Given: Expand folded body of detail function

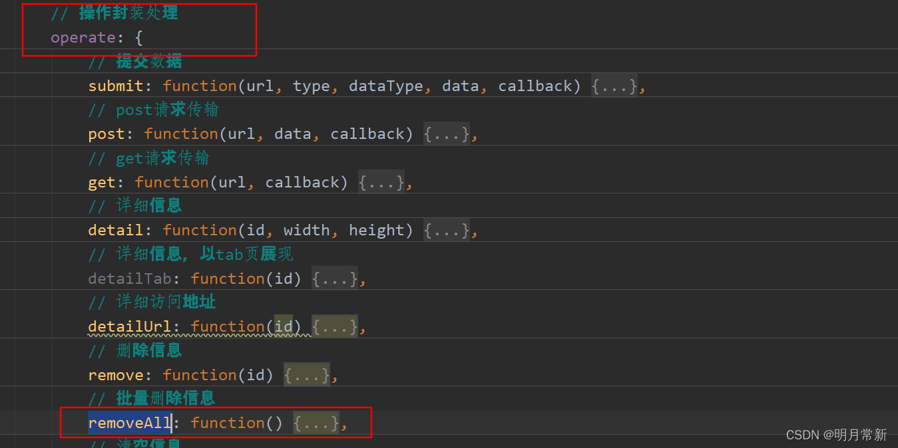Looking at the screenshot, I should click(x=447, y=230).
